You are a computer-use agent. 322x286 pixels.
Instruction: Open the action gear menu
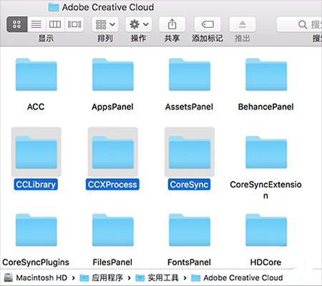(139, 24)
